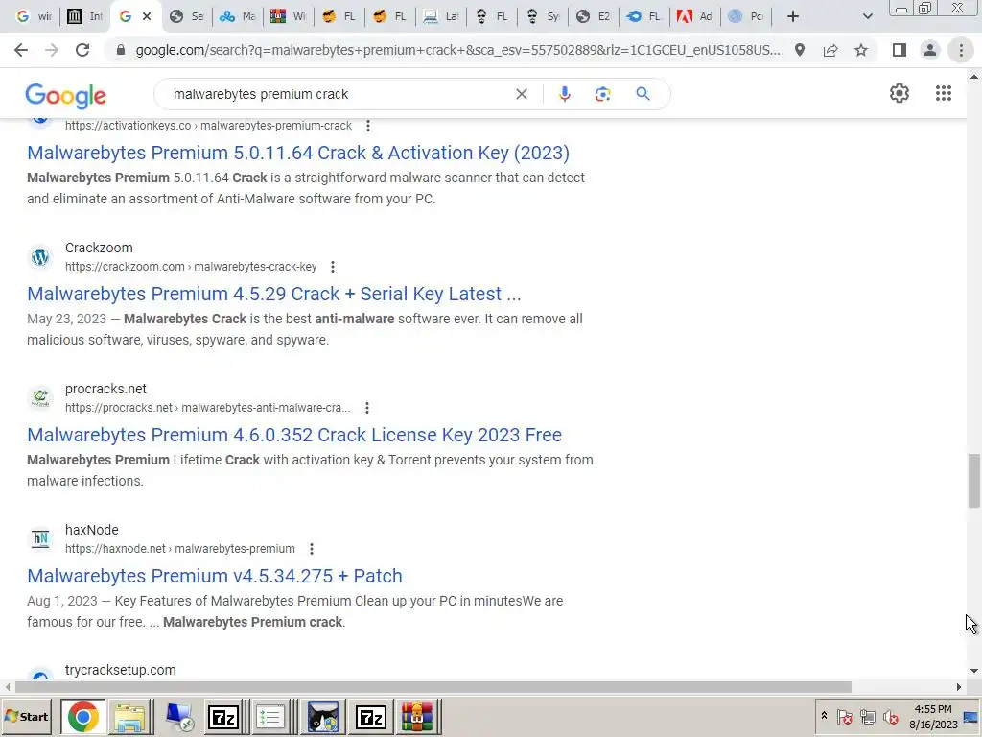Image resolution: width=982 pixels, height=737 pixels.
Task: Click the Action Center flag tray icon
Action: tap(844, 716)
